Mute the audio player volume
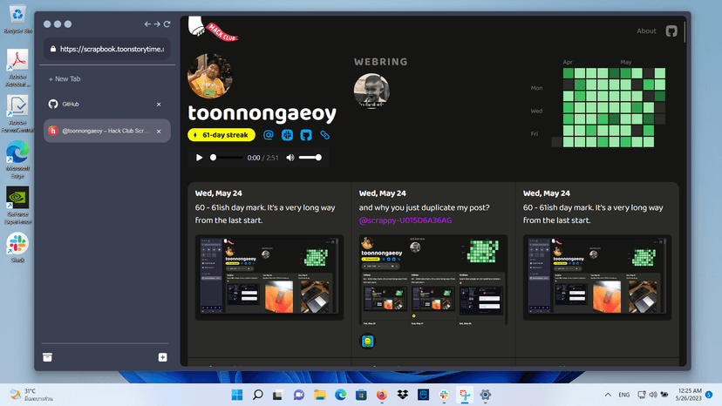722x406 pixels. (x=290, y=158)
